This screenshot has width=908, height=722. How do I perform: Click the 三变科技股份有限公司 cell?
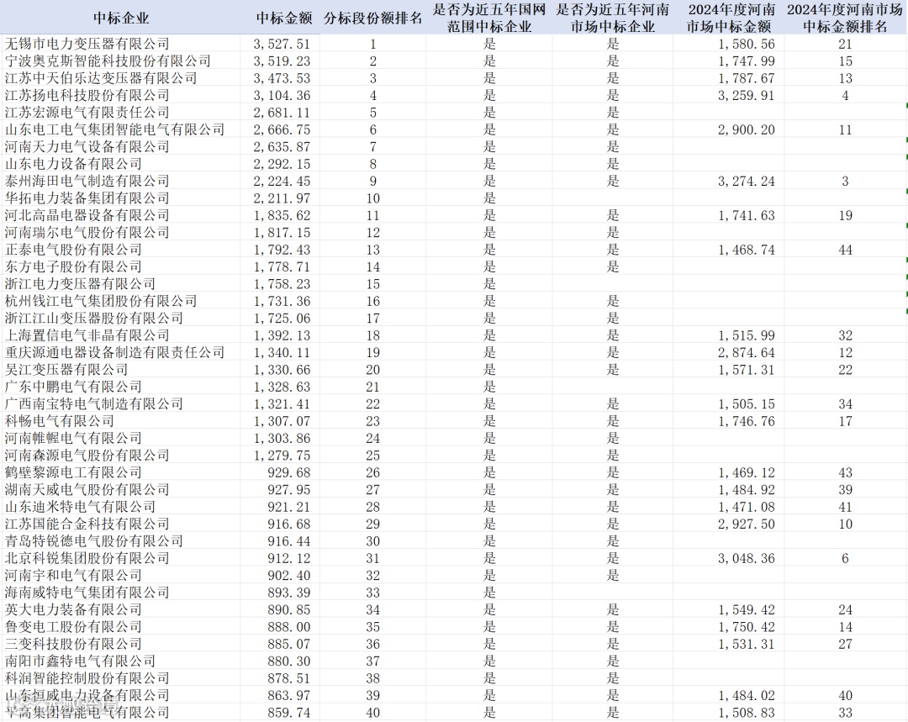point(73,644)
